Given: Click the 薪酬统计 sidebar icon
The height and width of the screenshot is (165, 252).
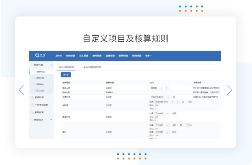Looking at the screenshot, I should [33, 120].
